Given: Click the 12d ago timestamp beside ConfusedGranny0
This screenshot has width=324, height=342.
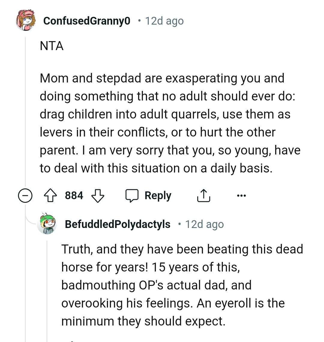Looking at the screenshot, I should [x=164, y=21].
